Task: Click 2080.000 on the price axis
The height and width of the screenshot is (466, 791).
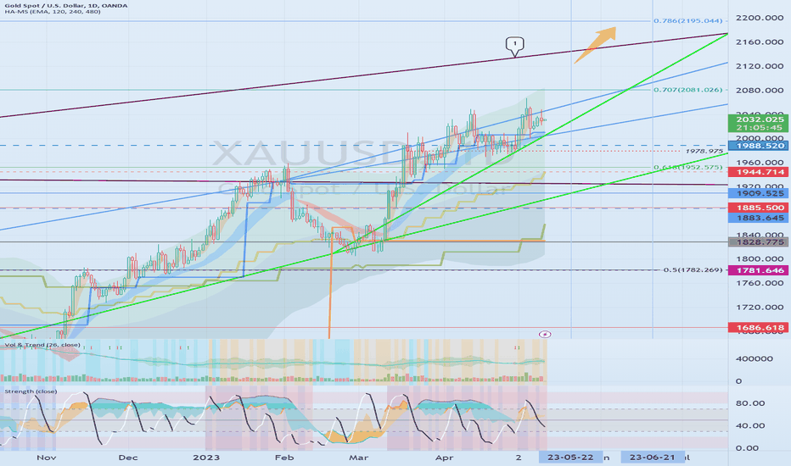Action: tap(760, 91)
